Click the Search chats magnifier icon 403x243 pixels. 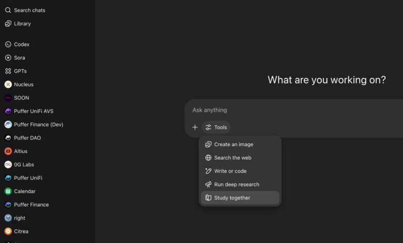[x=8, y=10]
